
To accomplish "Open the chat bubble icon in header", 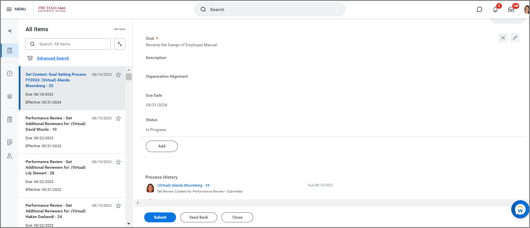I will [x=479, y=10].
